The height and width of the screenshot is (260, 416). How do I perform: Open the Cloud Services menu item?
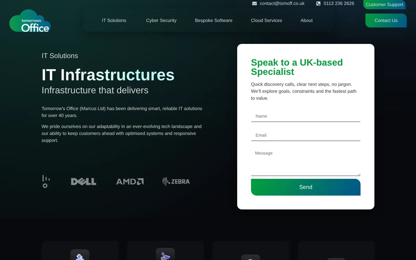(x=266, y=21)
